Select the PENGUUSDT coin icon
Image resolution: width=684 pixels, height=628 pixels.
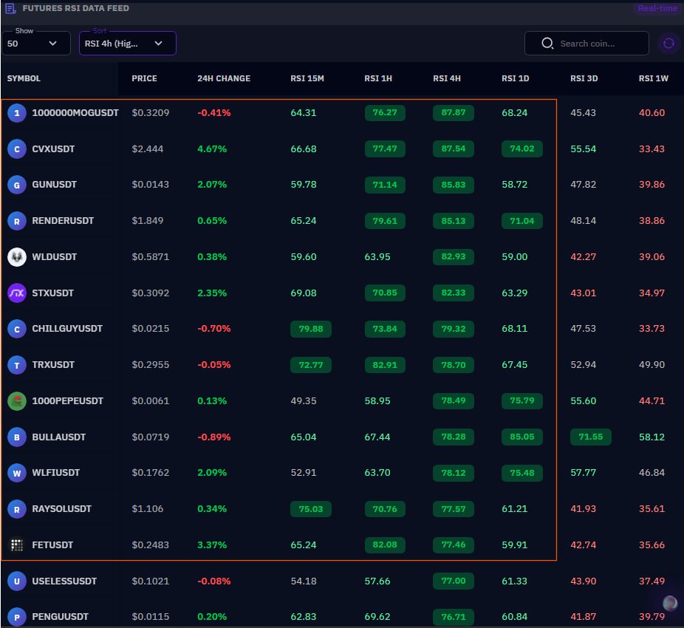[16, 616]
